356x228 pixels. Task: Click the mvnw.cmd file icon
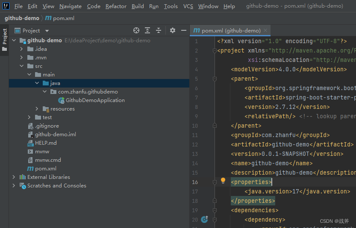click(30, 160)
